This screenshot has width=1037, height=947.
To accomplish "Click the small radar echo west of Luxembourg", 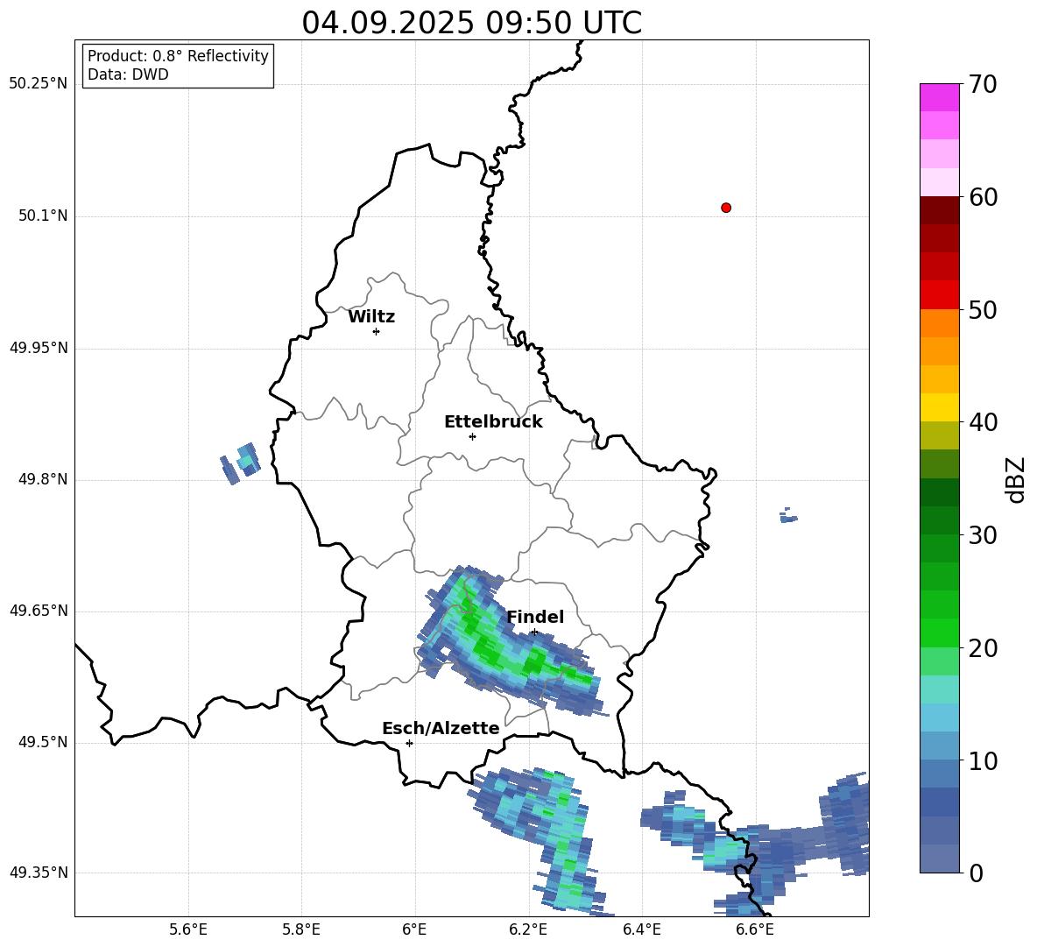I will [241, 463].
